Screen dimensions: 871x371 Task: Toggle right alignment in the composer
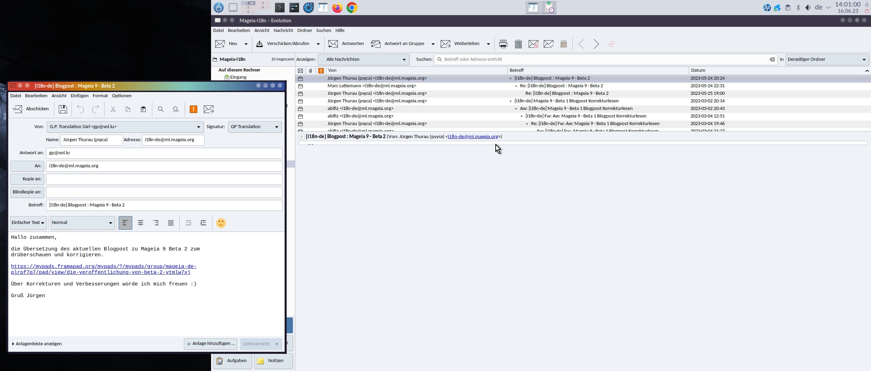[x=156, y=223]
